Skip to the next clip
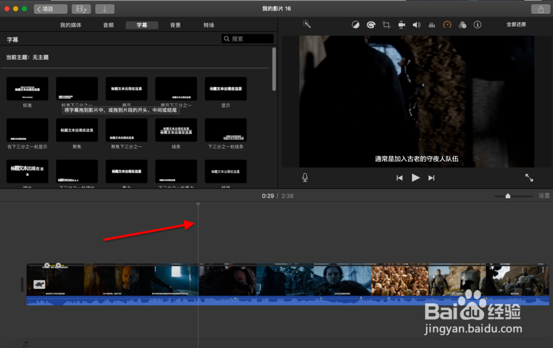The image size is (553, 348). point(431,178)
